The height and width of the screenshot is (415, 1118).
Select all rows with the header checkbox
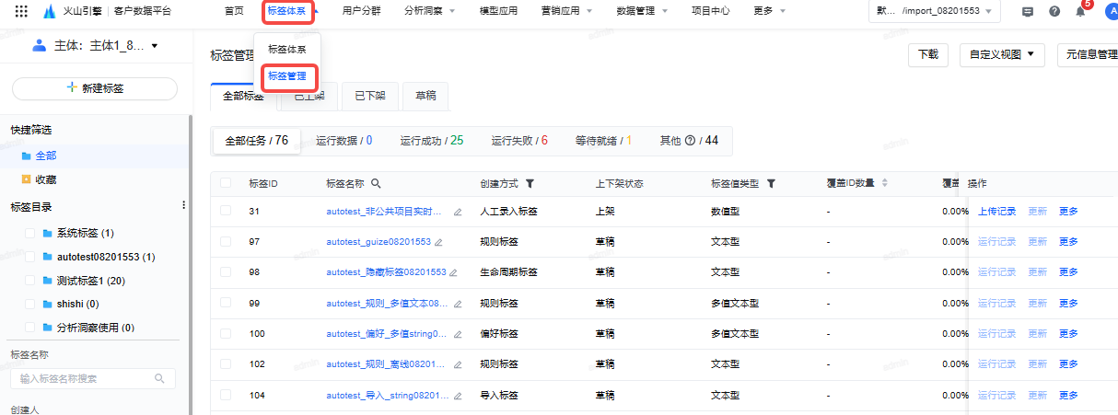pyautogui.click(x=226, y=183)
